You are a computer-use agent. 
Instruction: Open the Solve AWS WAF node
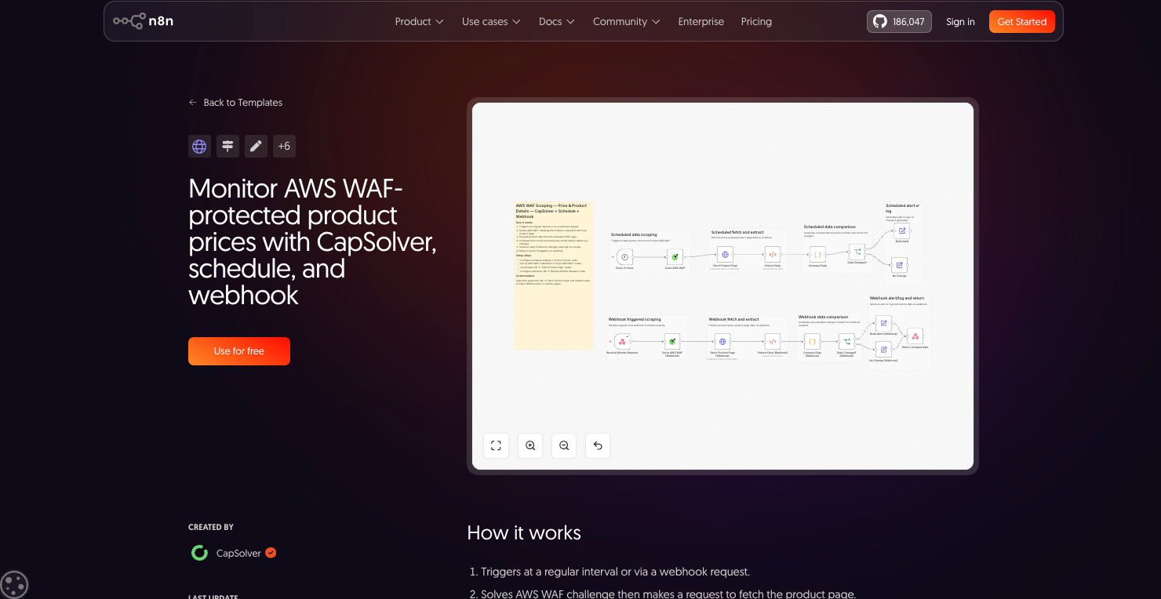pyautogui.click(x=675, y=257)
